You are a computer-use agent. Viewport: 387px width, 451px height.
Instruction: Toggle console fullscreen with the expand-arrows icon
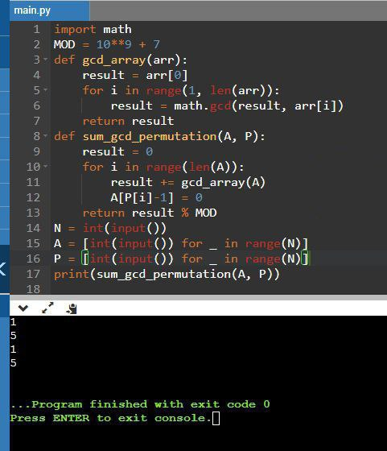(x=47, y=308)
